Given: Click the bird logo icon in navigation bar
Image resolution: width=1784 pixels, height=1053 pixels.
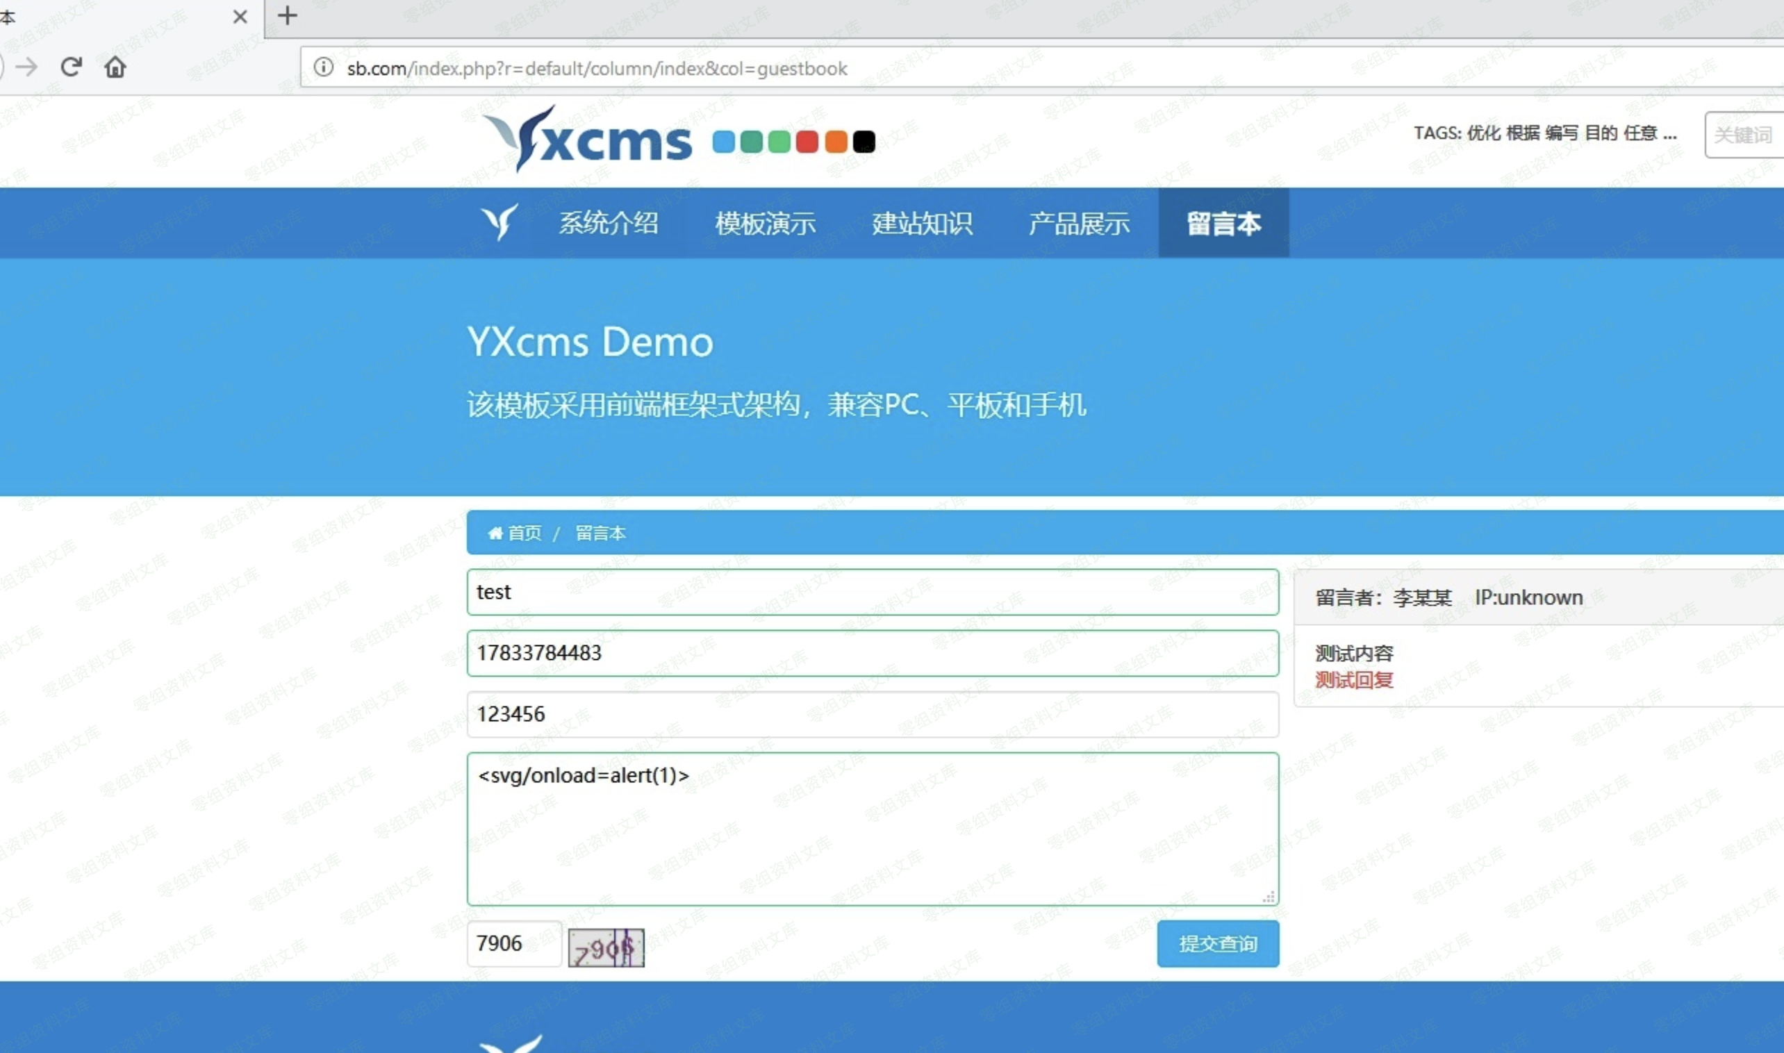Looking at the screenshot, I should click(499, 223).
